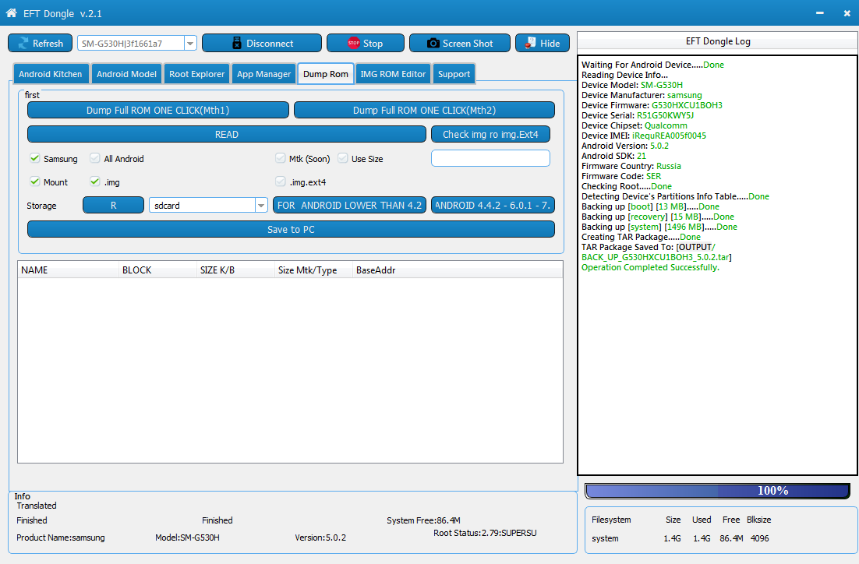Click log line 'Device Model: SM-G530H'

631,85
